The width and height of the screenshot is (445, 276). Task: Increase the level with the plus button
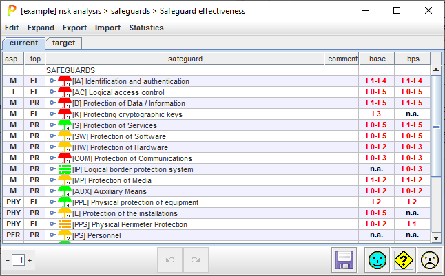point(30,260)
